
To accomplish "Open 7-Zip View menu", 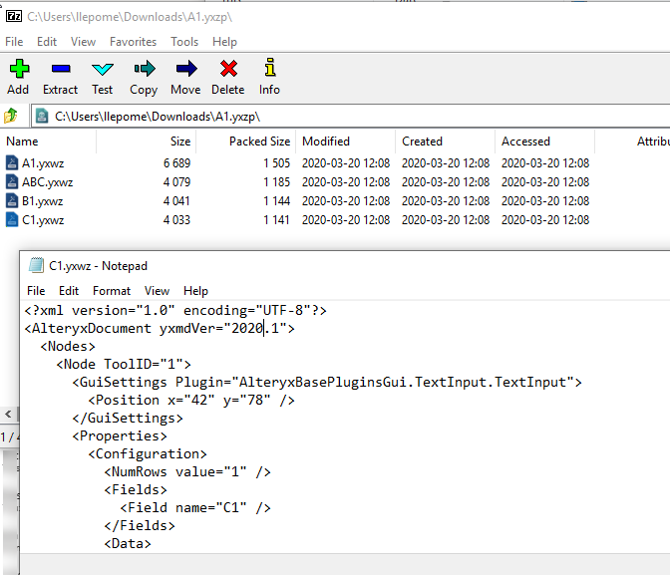I will (x=83, y=42).
